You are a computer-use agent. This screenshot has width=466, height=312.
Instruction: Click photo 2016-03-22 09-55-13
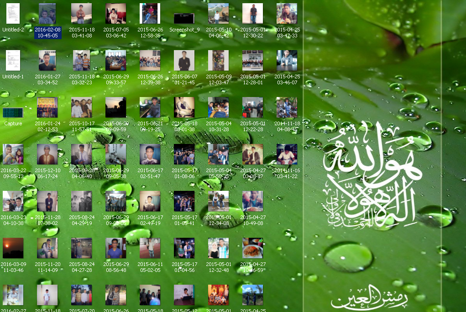13,154
